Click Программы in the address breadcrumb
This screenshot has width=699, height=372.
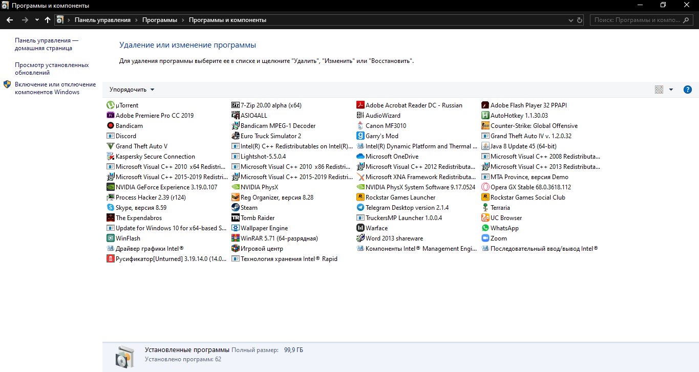(x=159, y=20)
